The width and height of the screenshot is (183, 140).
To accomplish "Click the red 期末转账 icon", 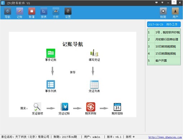I will 91,107.
